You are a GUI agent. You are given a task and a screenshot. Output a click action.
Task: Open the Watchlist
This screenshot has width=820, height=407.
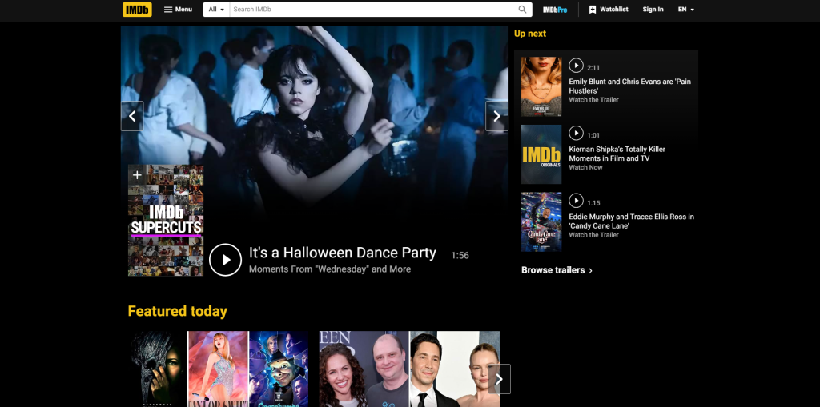(x=608, y=10)
